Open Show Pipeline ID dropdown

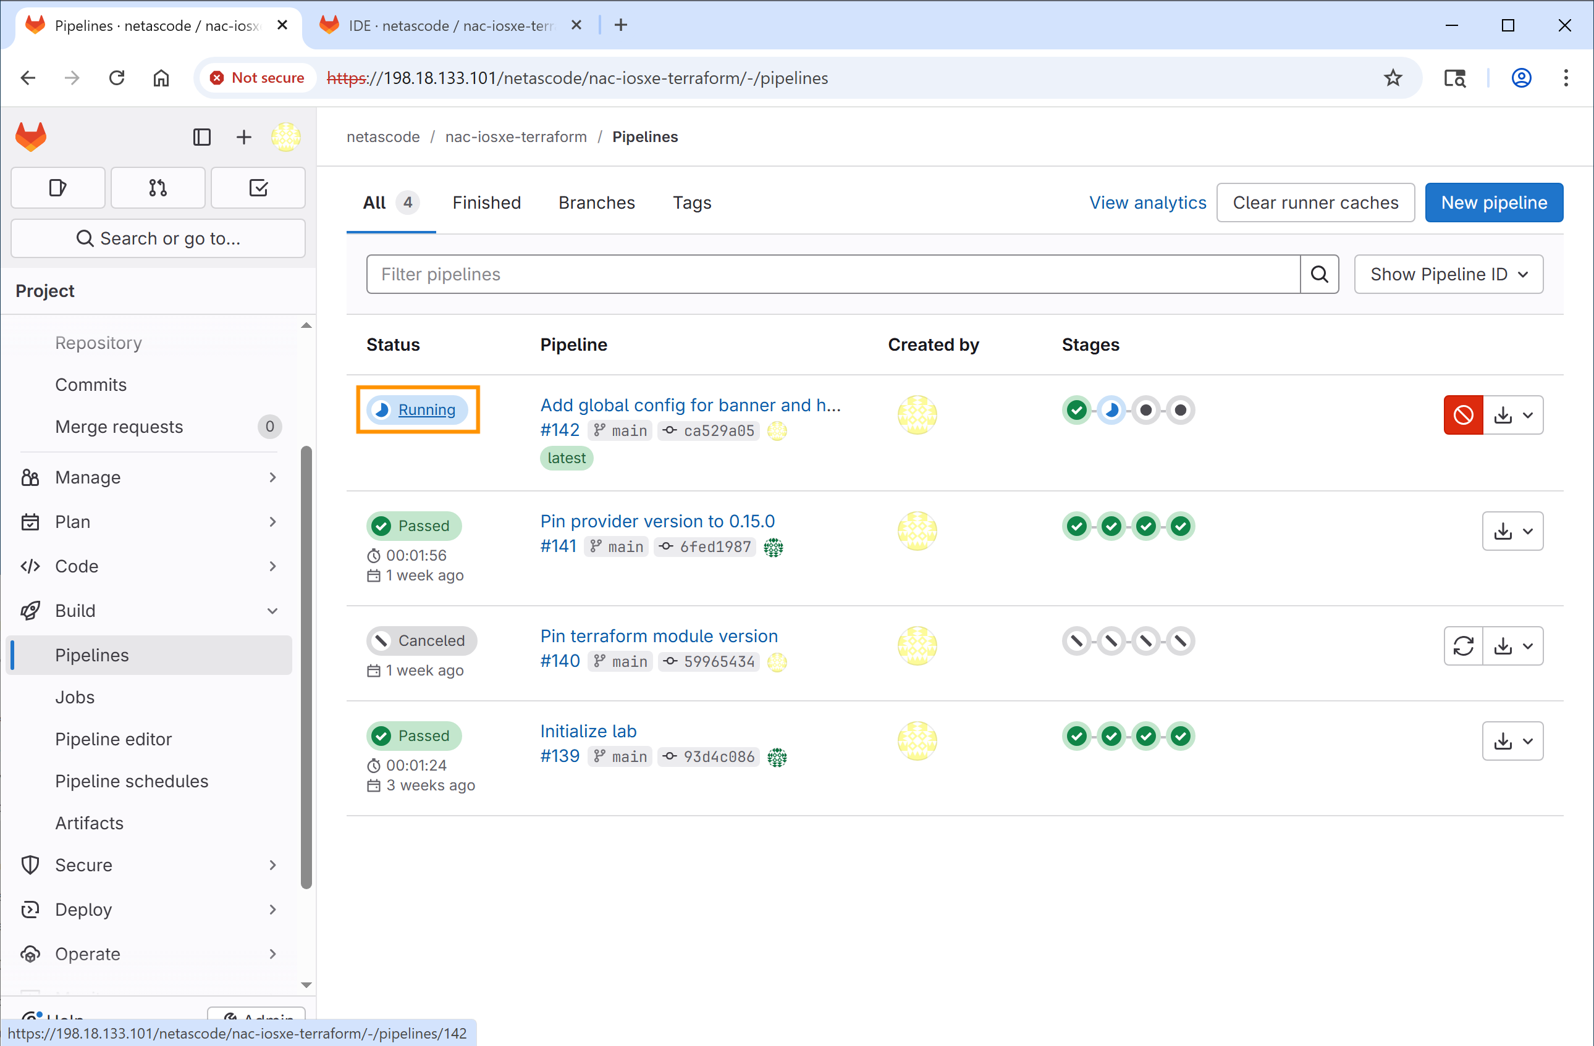[1448, 274]
